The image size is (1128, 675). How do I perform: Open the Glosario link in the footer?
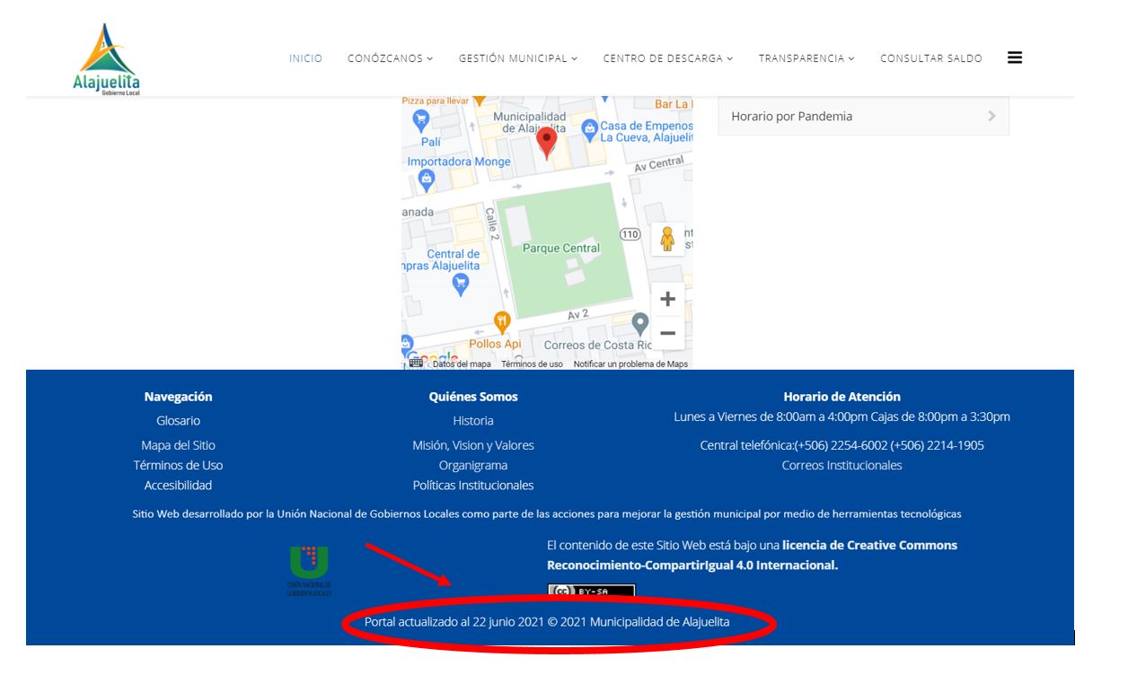(178, 418)
